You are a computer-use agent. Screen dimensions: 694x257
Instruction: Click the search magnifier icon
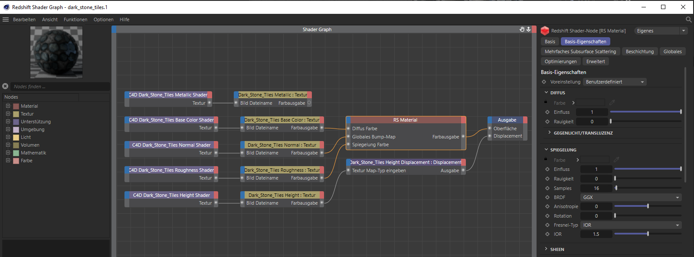[x=688, y=19]
